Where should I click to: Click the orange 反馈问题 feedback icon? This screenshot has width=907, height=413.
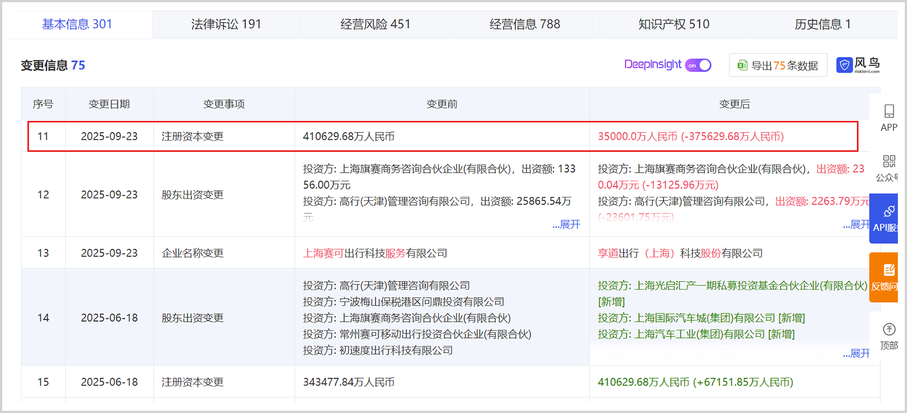point(889,270)
